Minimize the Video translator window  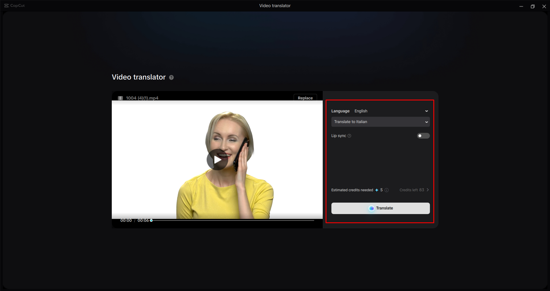pyautogui.click(x=521, y=6)
